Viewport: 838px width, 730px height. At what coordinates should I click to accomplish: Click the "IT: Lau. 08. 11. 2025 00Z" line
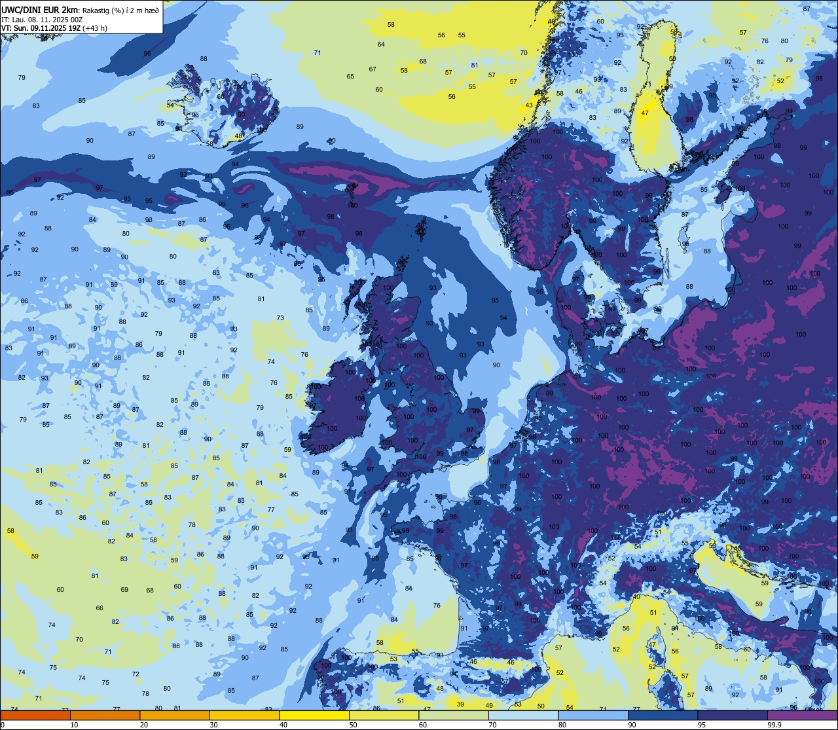(x=42, y=19)
